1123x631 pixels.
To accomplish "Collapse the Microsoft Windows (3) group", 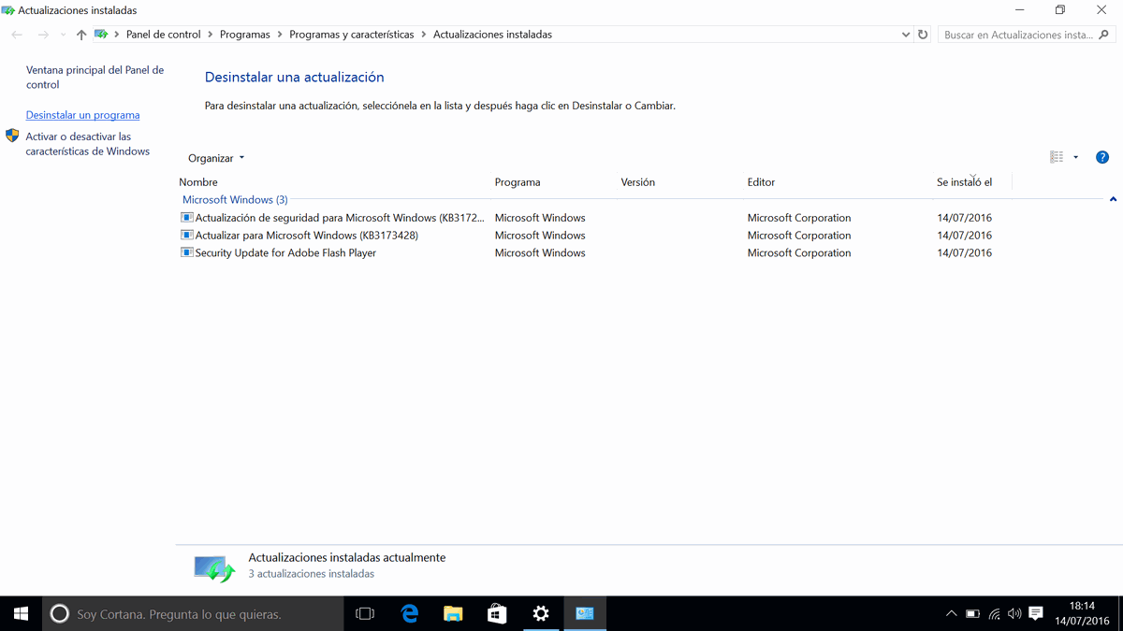I will click(1113, 199).
